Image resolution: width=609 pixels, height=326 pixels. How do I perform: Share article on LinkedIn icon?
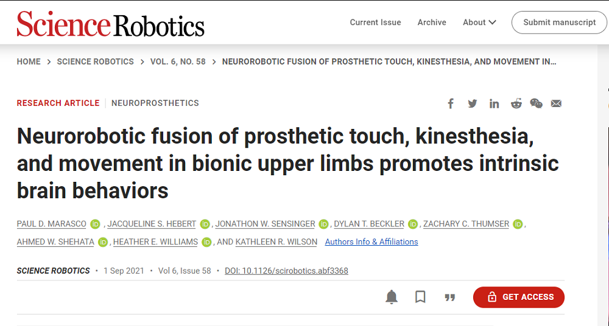tap(494, 103)
